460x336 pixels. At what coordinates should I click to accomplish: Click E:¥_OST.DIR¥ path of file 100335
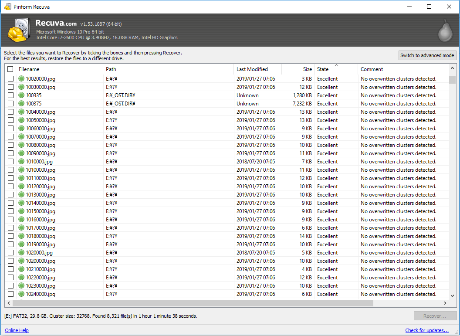tap(121, 95)
